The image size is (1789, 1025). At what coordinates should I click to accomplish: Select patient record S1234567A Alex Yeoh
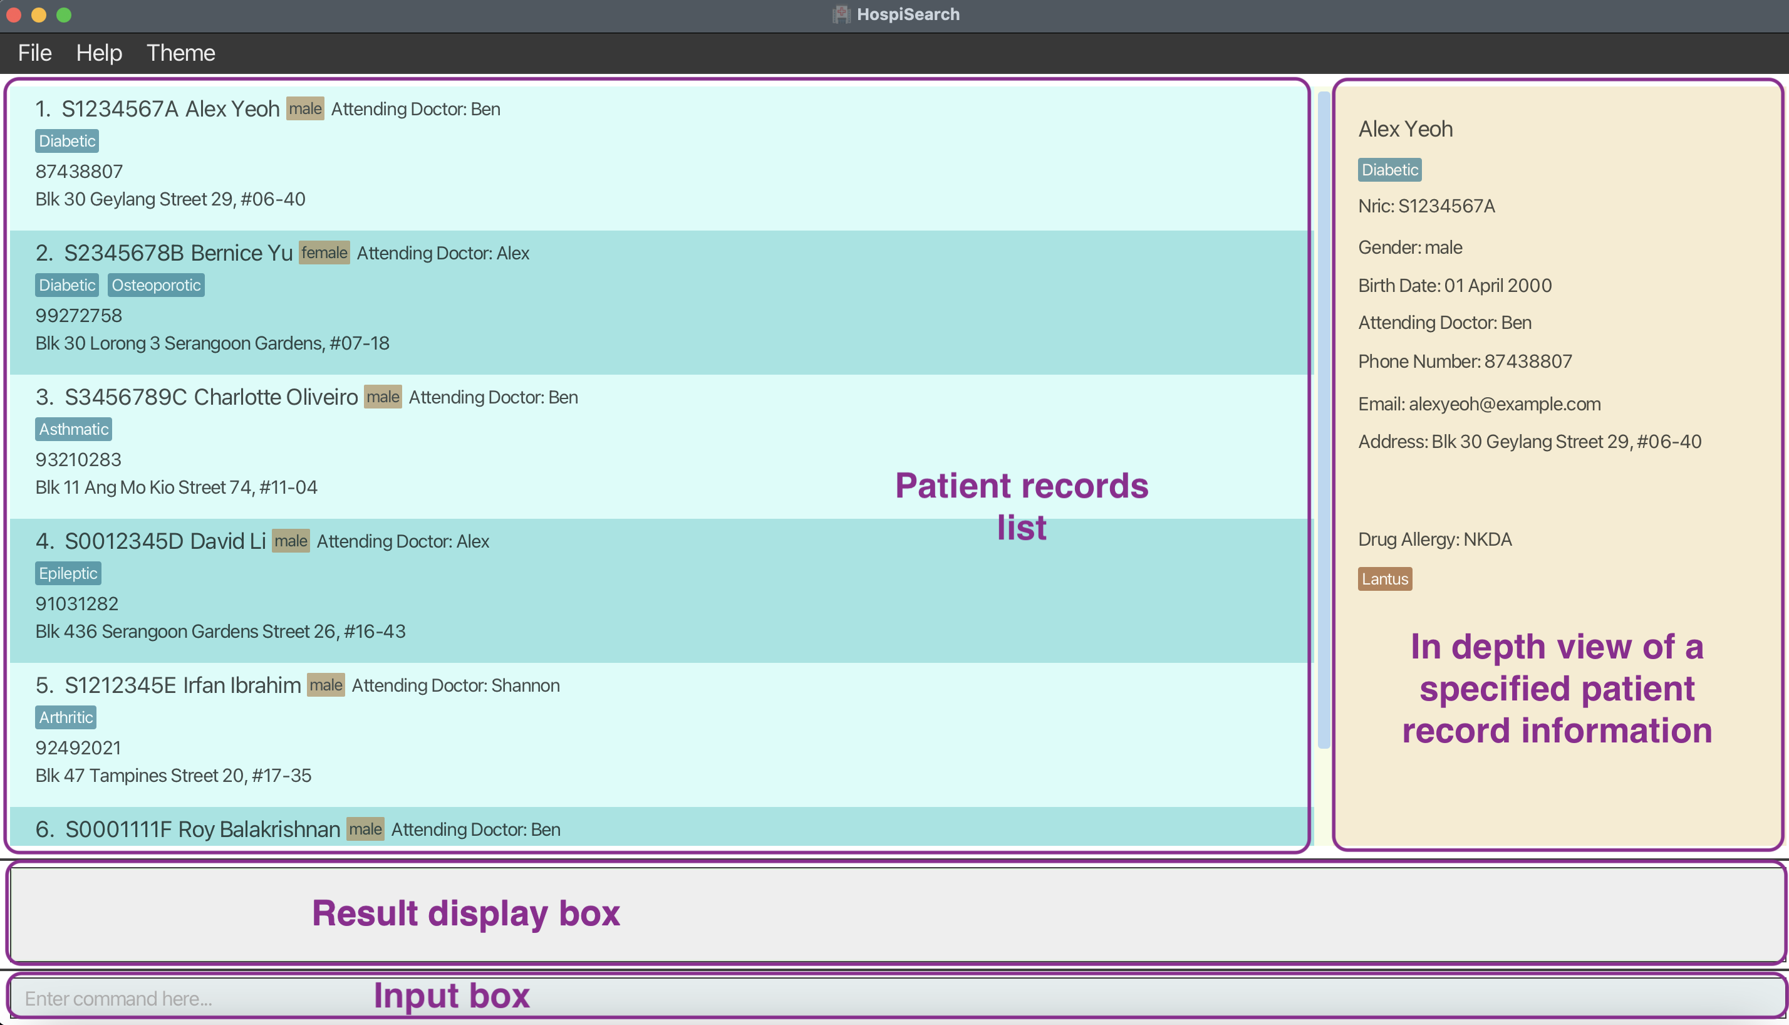tap(660, 157)
